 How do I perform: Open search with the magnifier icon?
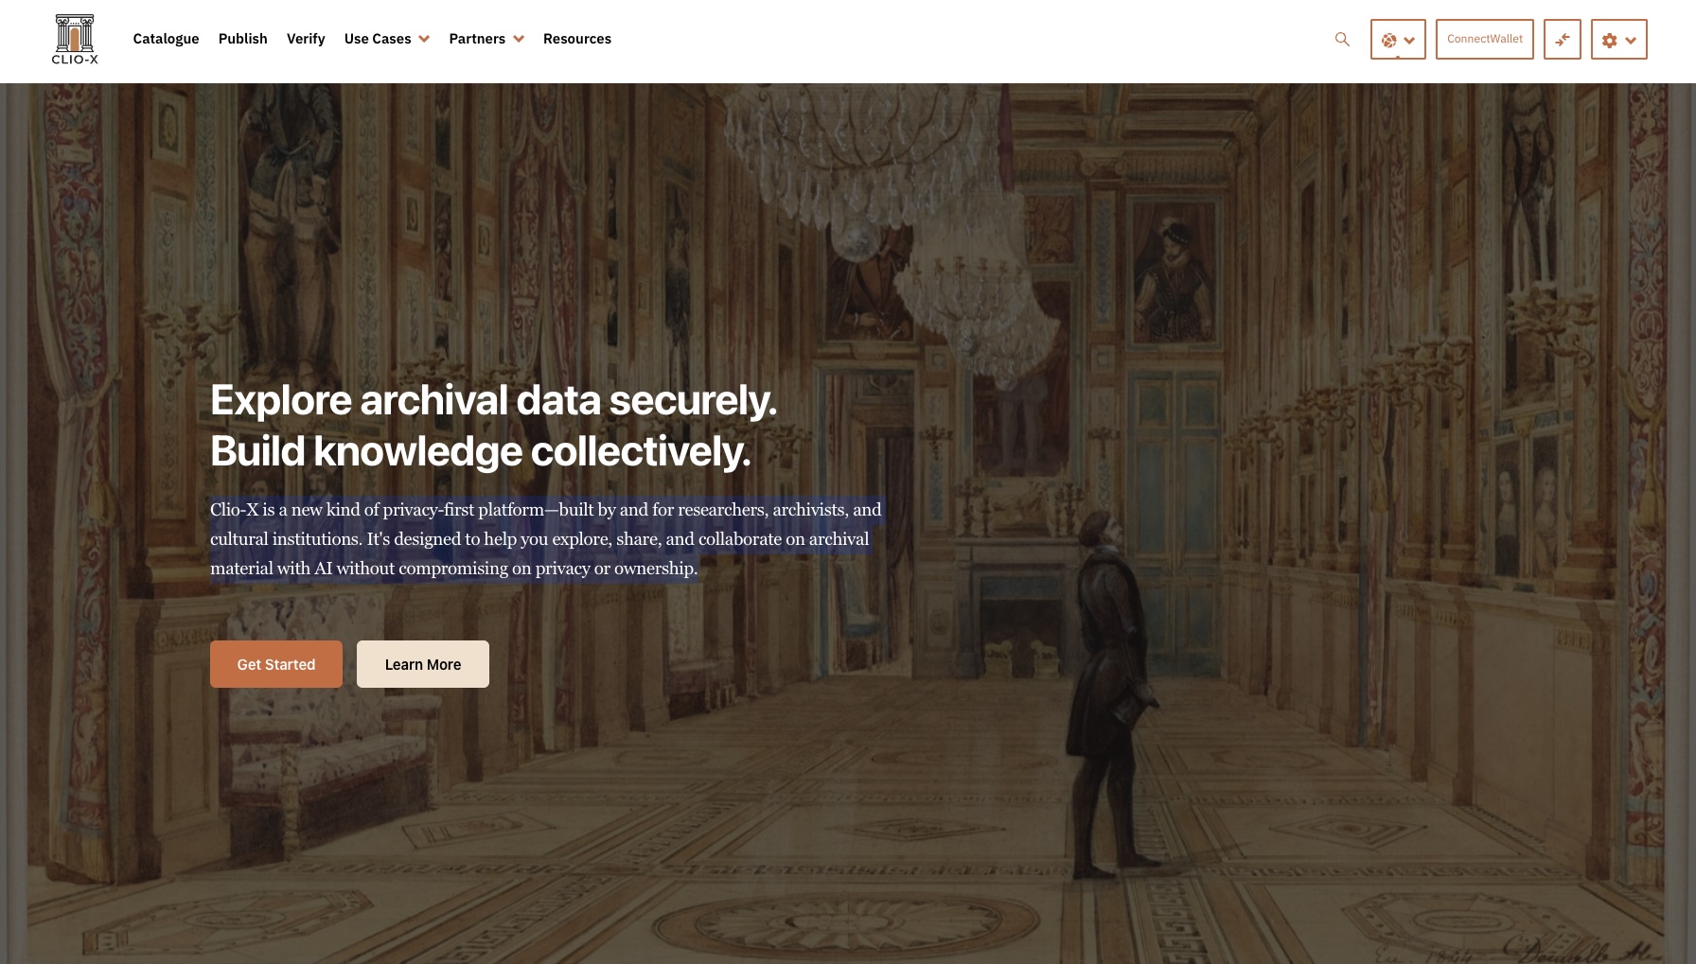(1342, 40)
